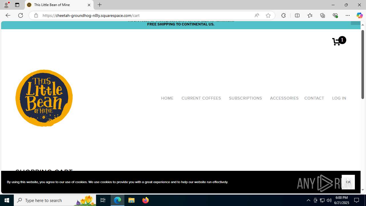This screenshot has height=206, width=366.
Task: Open the browser profile icon
Action: [6, 5]
